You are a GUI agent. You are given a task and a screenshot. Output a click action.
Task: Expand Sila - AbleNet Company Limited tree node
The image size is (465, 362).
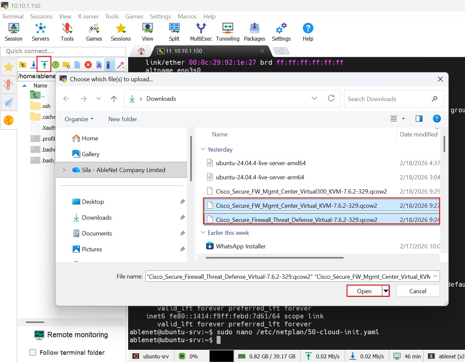pyautogui.click(x=64, y=170)
